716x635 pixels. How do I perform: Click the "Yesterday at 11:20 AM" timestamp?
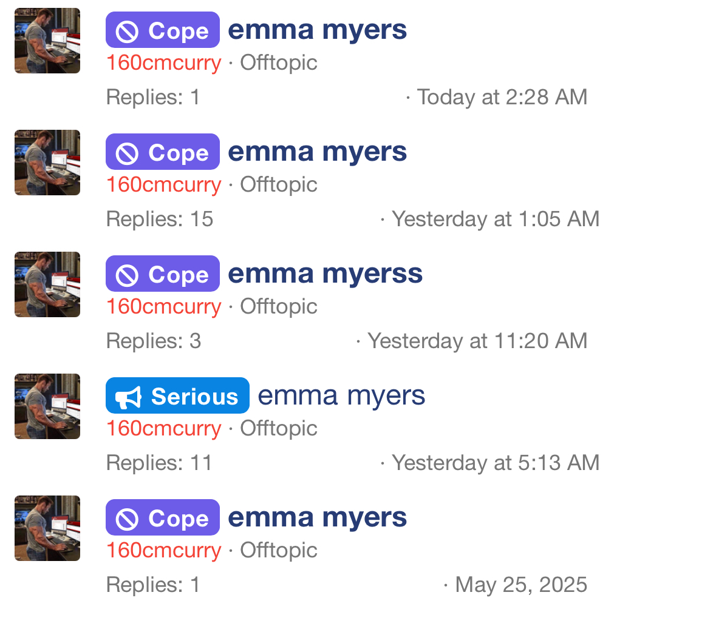[x=477, y=341]
